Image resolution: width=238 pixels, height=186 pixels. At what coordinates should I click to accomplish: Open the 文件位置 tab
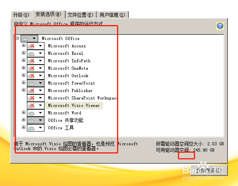pos(80,15)
